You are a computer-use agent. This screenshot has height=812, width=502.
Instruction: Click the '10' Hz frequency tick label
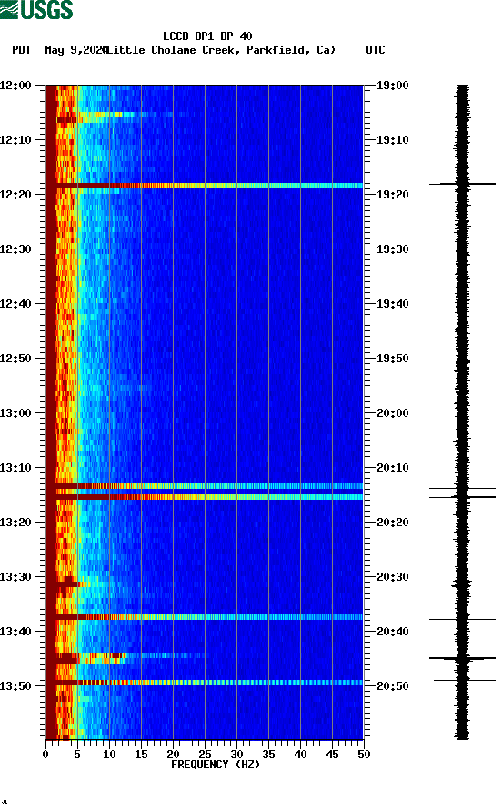109,755
